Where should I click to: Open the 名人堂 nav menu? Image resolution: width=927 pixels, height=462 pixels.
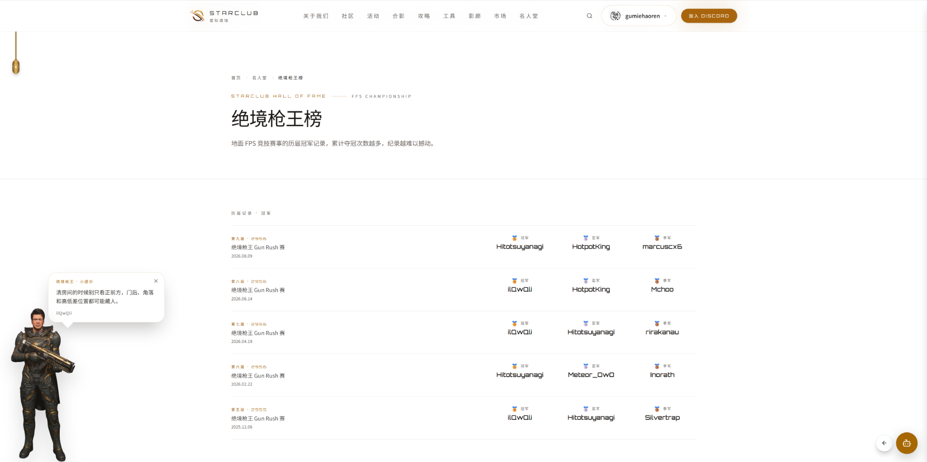tap(529, 16)
